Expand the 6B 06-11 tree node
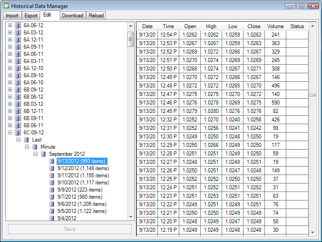The height and width of the screenshot is (242, 322). tap(10, 125)
